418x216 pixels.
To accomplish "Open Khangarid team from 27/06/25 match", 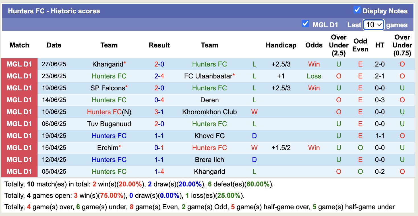I will (107, 64).
